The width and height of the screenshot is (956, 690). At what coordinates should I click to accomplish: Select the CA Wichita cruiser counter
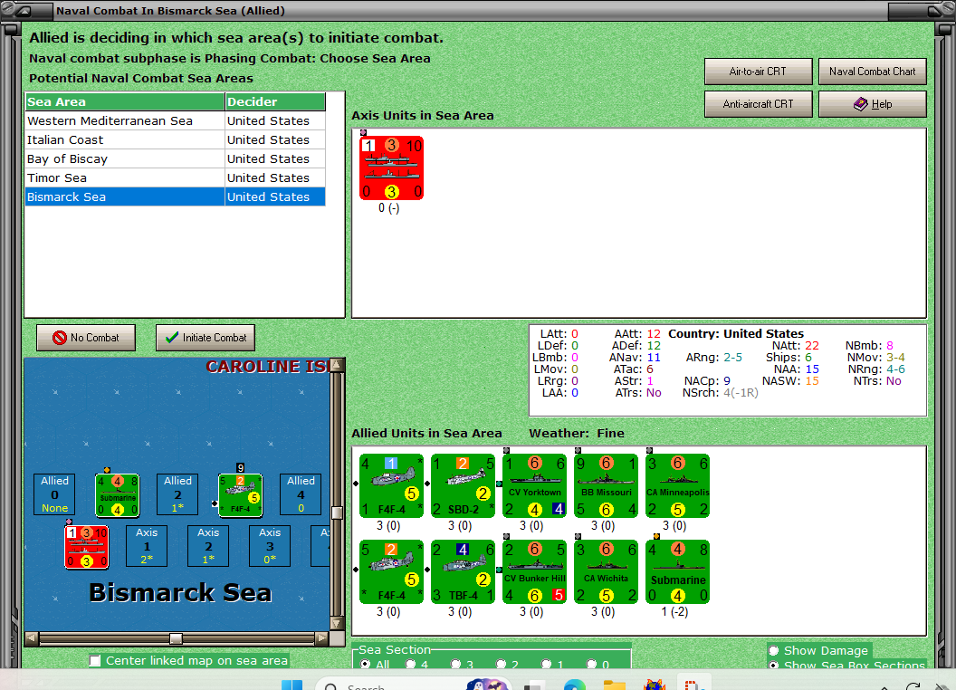click(606, 570)
